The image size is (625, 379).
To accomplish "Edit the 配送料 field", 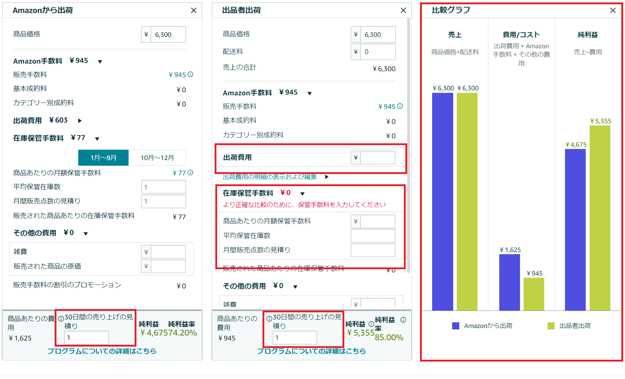I will (378, 52).
